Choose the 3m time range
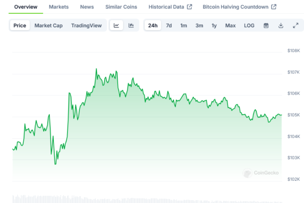This screenshot has height=203, width=304. click(x=199, y=25)
